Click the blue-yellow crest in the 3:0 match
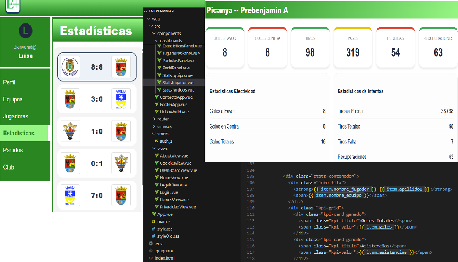458x262 pixels. (x=121, y=99)
